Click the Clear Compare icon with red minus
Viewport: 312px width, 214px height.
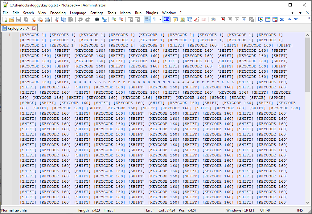[275, 19]
